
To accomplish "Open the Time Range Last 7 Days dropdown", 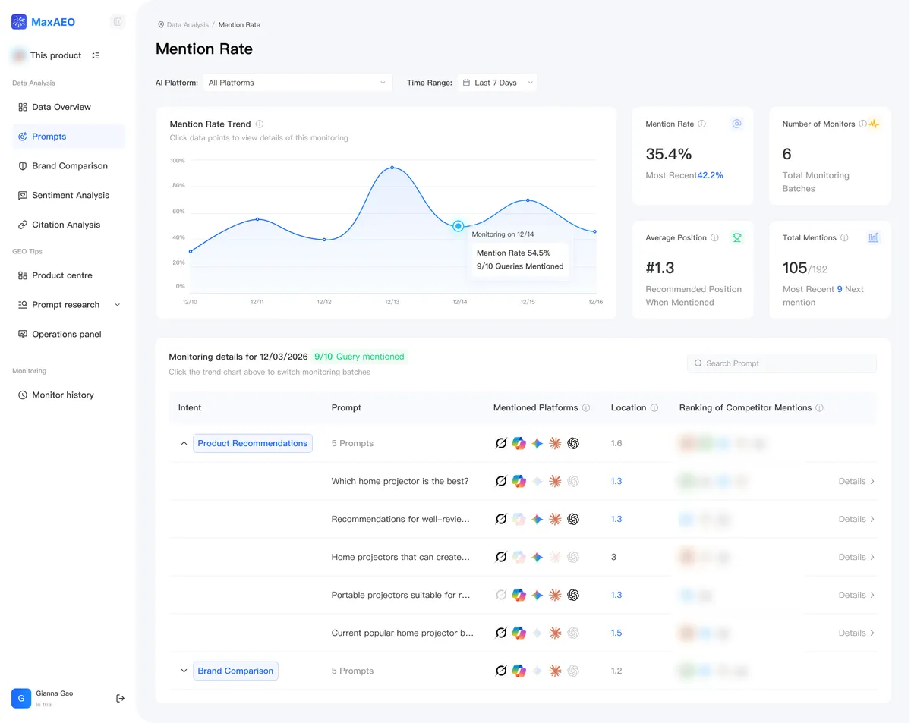I will (497, 83).
